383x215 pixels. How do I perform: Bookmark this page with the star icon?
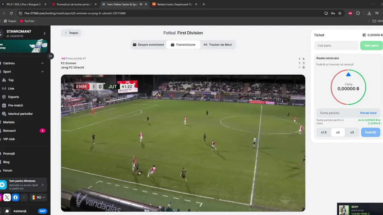[x=340, y=13]
